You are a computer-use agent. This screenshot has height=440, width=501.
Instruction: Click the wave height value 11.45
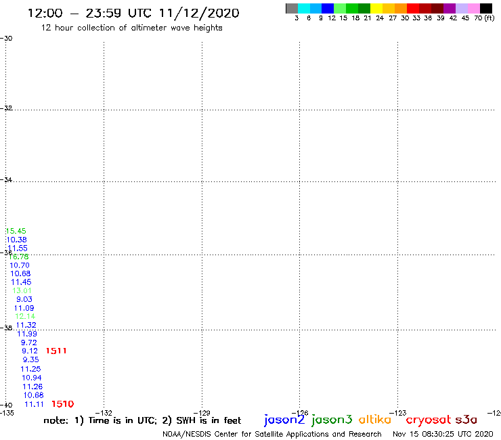21,282
